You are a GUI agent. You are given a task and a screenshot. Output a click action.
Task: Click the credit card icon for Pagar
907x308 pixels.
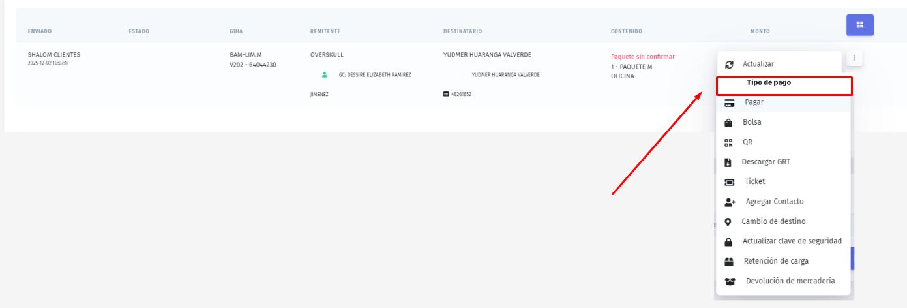(730, 102)
